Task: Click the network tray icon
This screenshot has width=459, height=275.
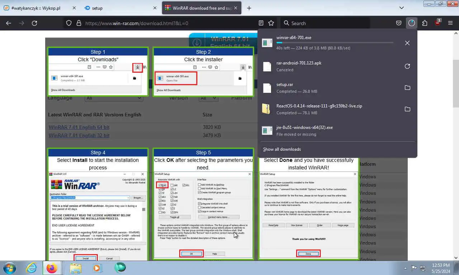Action: tap(423, 268)
